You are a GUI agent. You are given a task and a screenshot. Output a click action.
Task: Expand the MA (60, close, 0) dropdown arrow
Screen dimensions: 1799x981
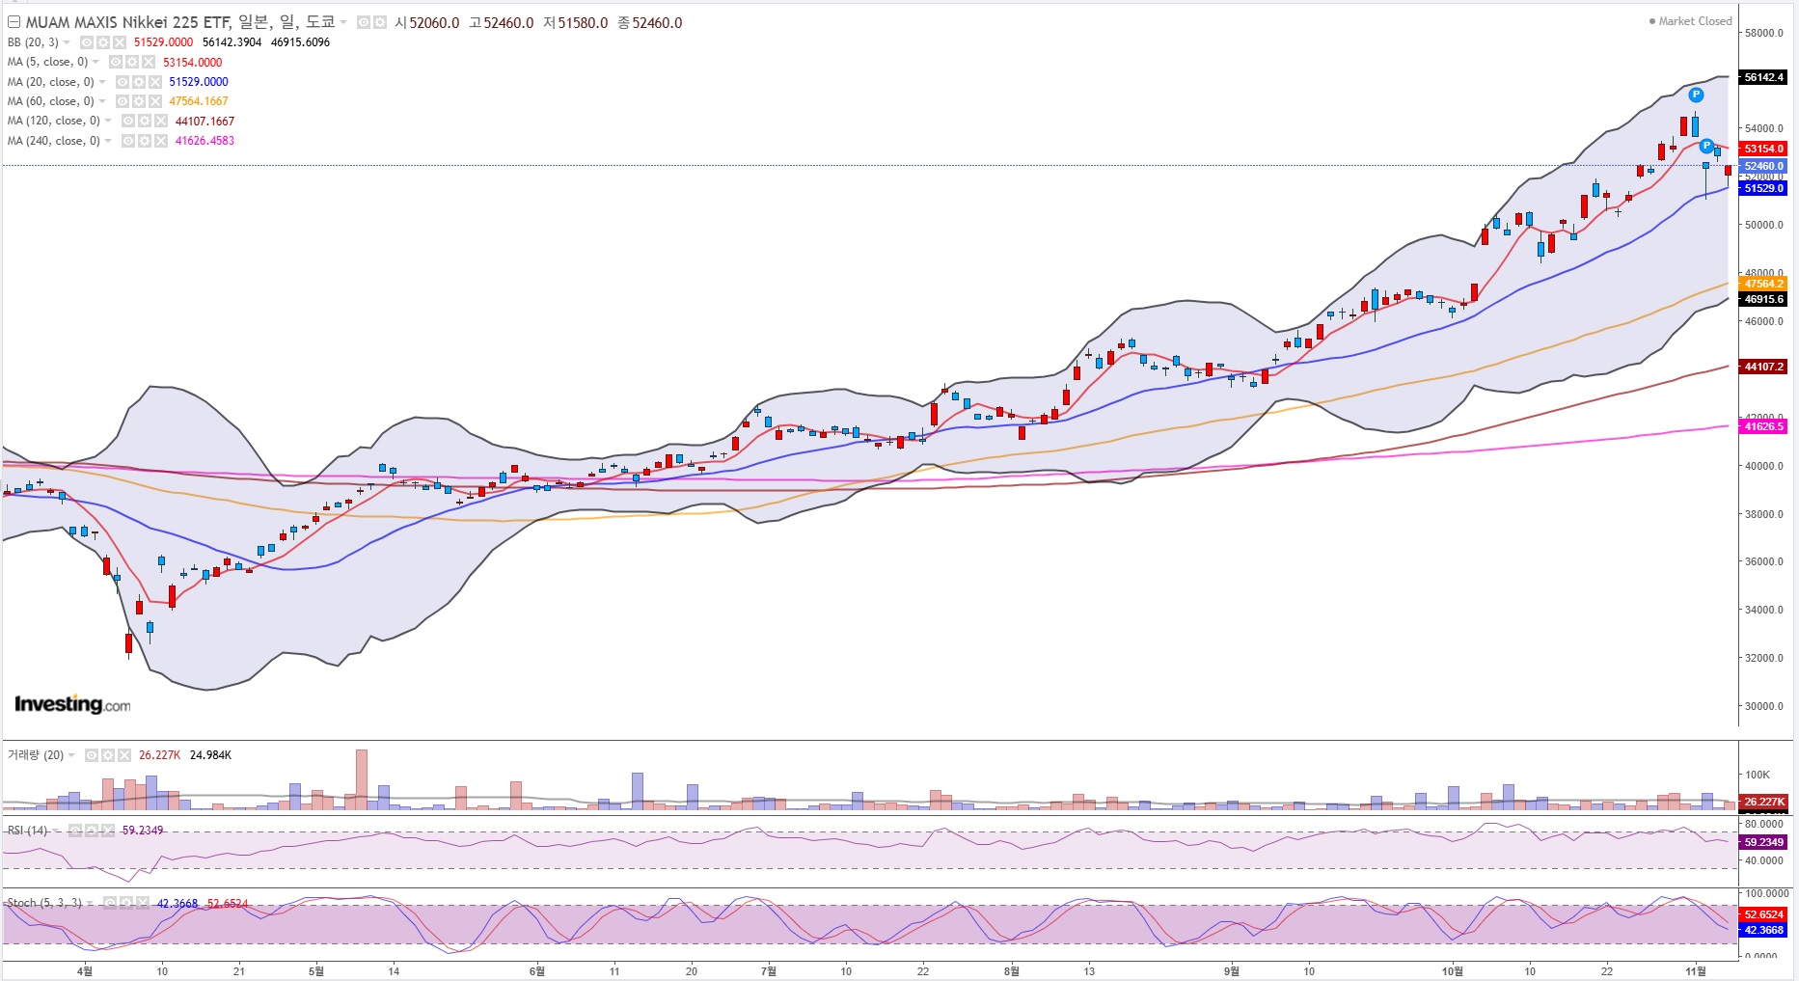tap(102, 101)
